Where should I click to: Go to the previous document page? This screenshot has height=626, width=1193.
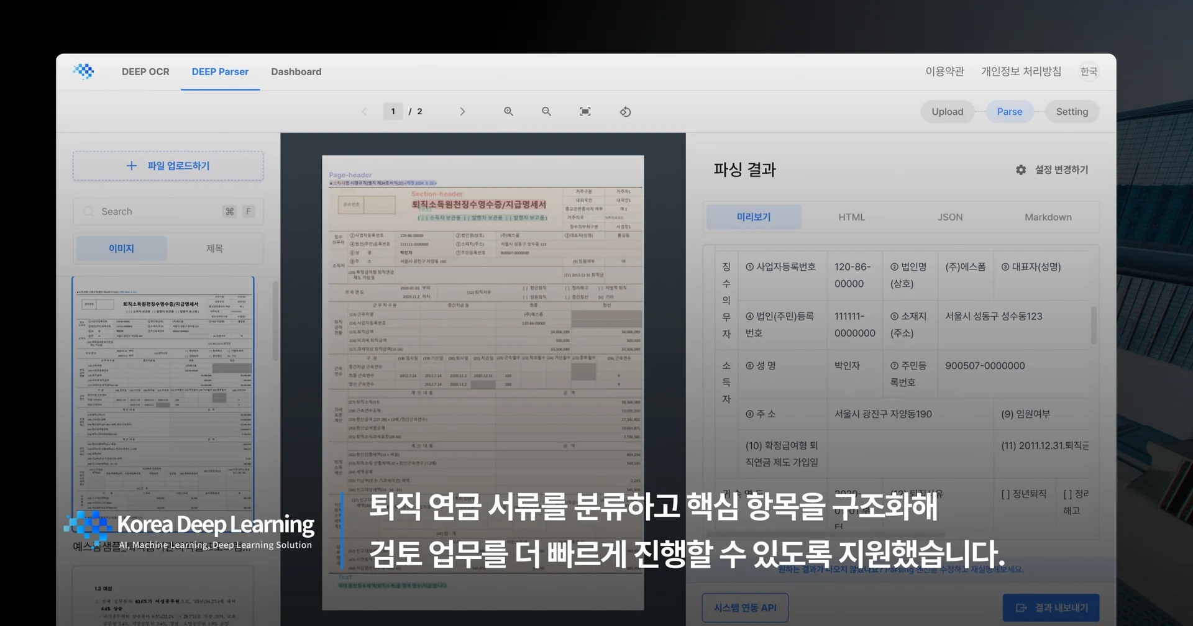(364, 111)
